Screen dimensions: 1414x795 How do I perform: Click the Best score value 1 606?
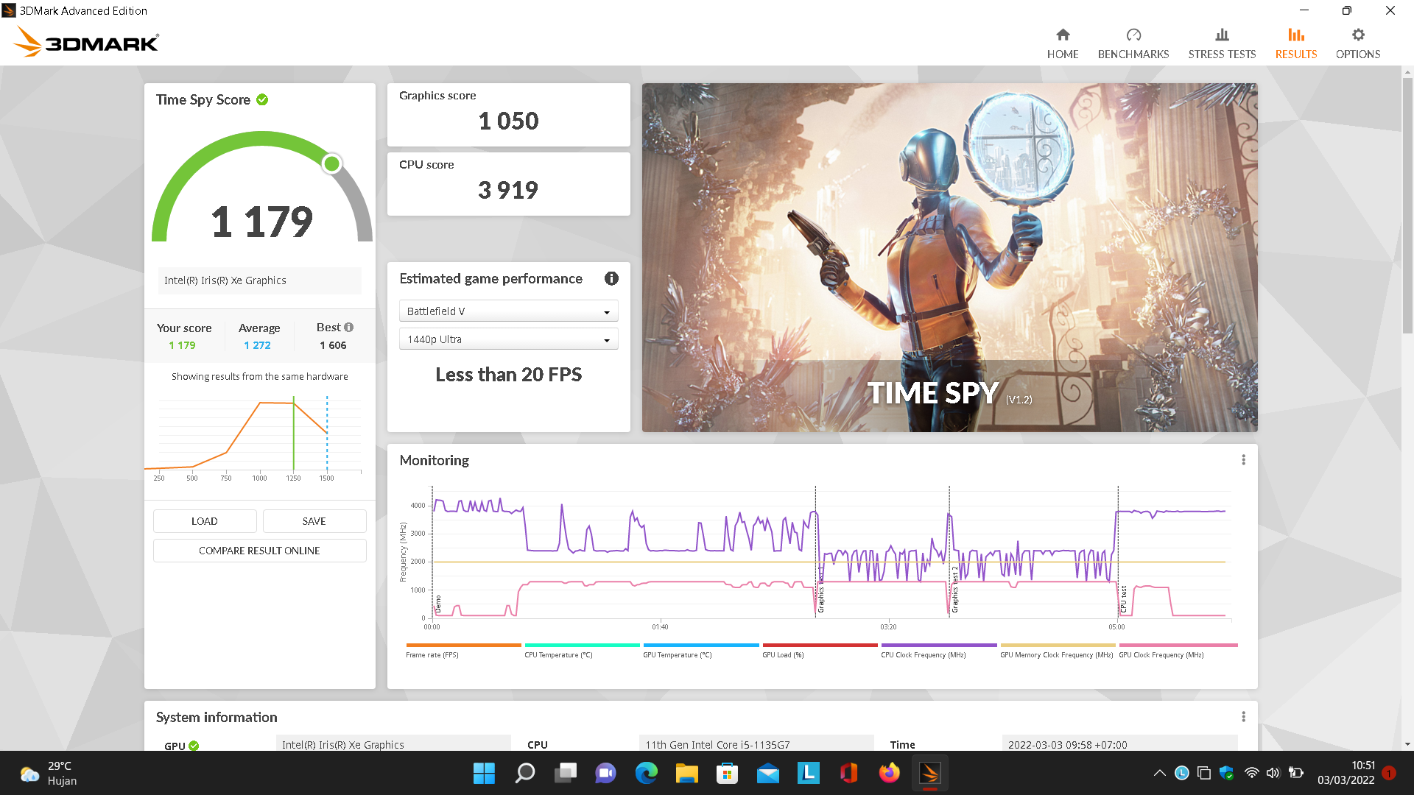click(333, 345)
